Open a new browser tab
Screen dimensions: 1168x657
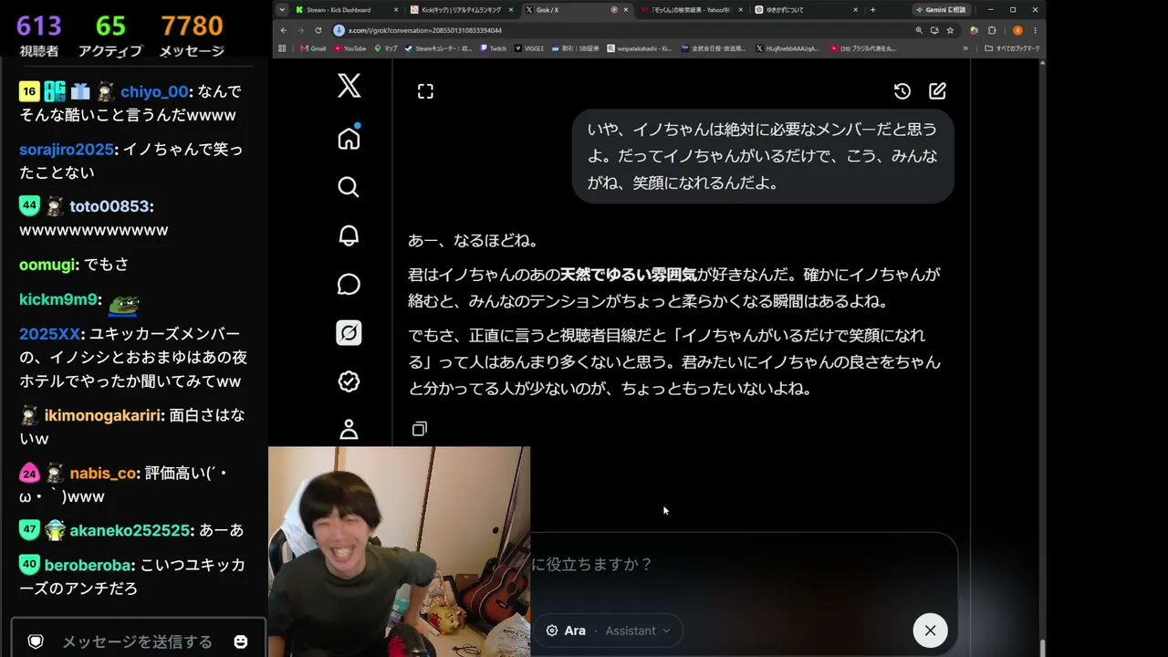873,9
